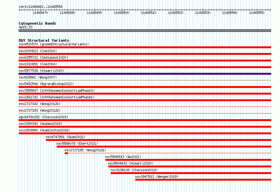Viewport: 280px width, 192px height.
Task: Click the thin line under nsv829862 (Wong2007)
Action: pos(145,80)
